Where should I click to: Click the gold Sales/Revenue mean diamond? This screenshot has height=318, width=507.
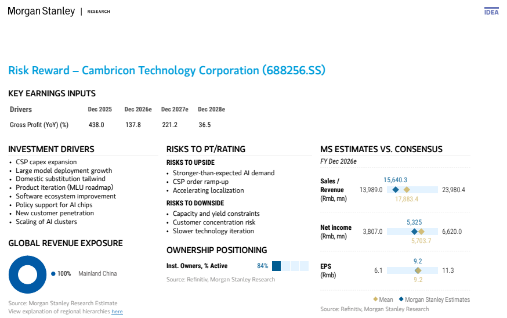[x=407, y=190]
